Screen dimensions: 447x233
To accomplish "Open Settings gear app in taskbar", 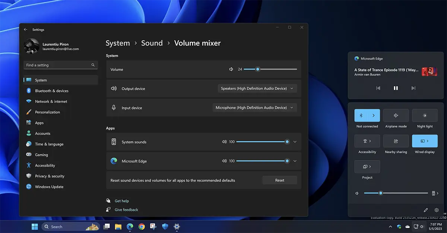I will [177, 226].
